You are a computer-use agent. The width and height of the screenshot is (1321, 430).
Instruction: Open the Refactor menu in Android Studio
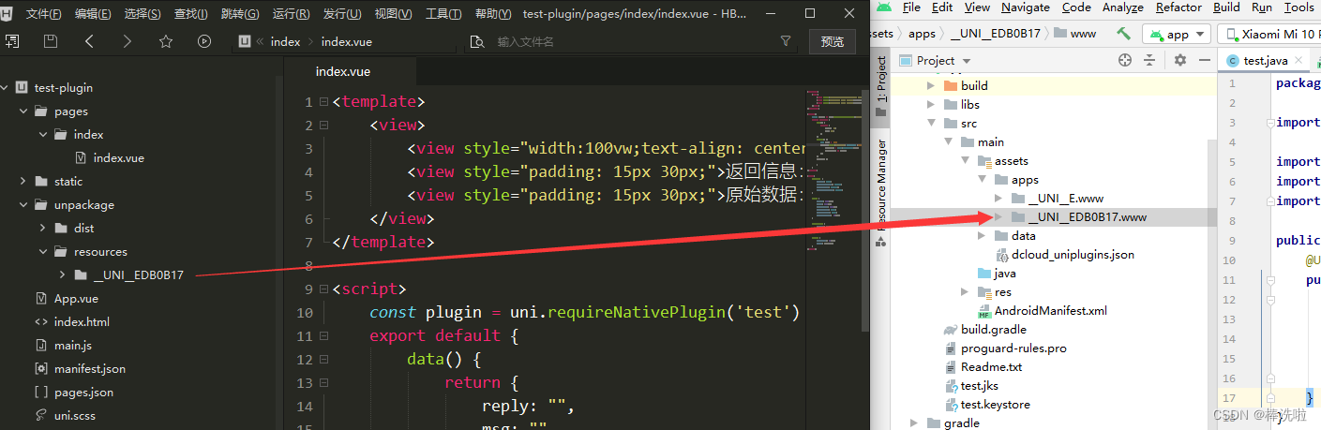pyautogui.click(x=1178, y=7)
